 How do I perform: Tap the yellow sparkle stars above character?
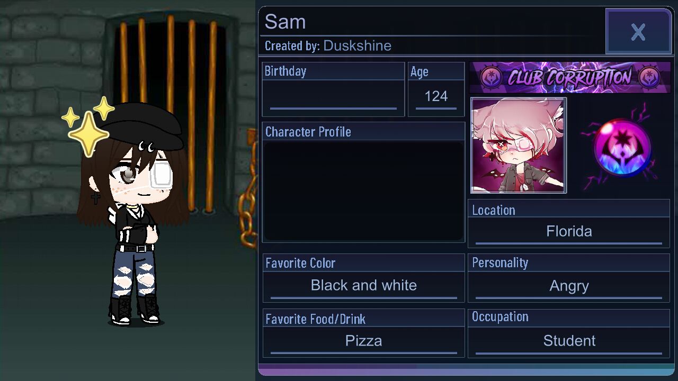88,126
